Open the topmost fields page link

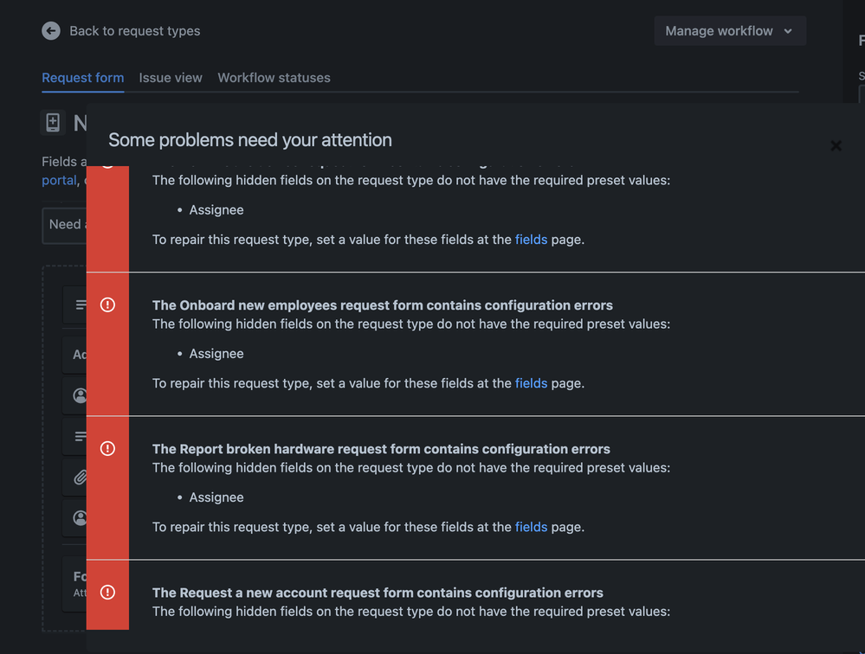(x=531, y=240)
